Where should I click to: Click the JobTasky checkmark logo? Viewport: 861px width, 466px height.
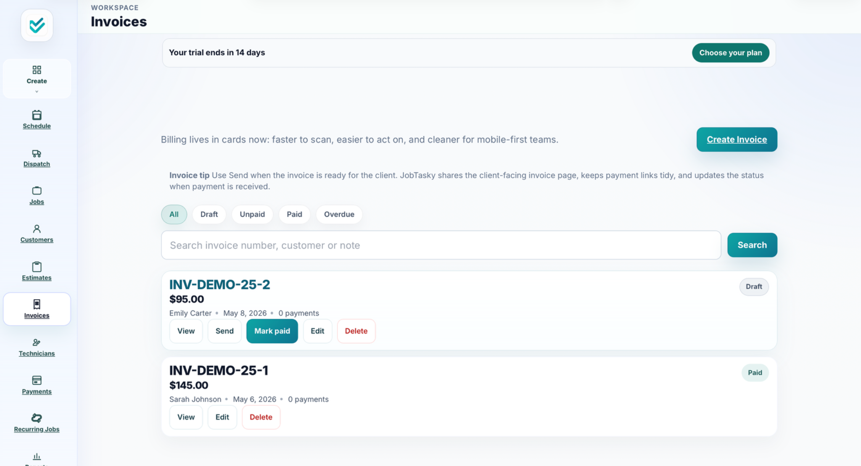click(37, 25)
